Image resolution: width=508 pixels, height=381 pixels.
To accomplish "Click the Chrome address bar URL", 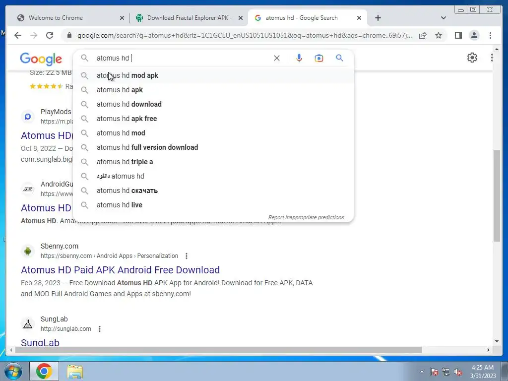I will [245, 35].
